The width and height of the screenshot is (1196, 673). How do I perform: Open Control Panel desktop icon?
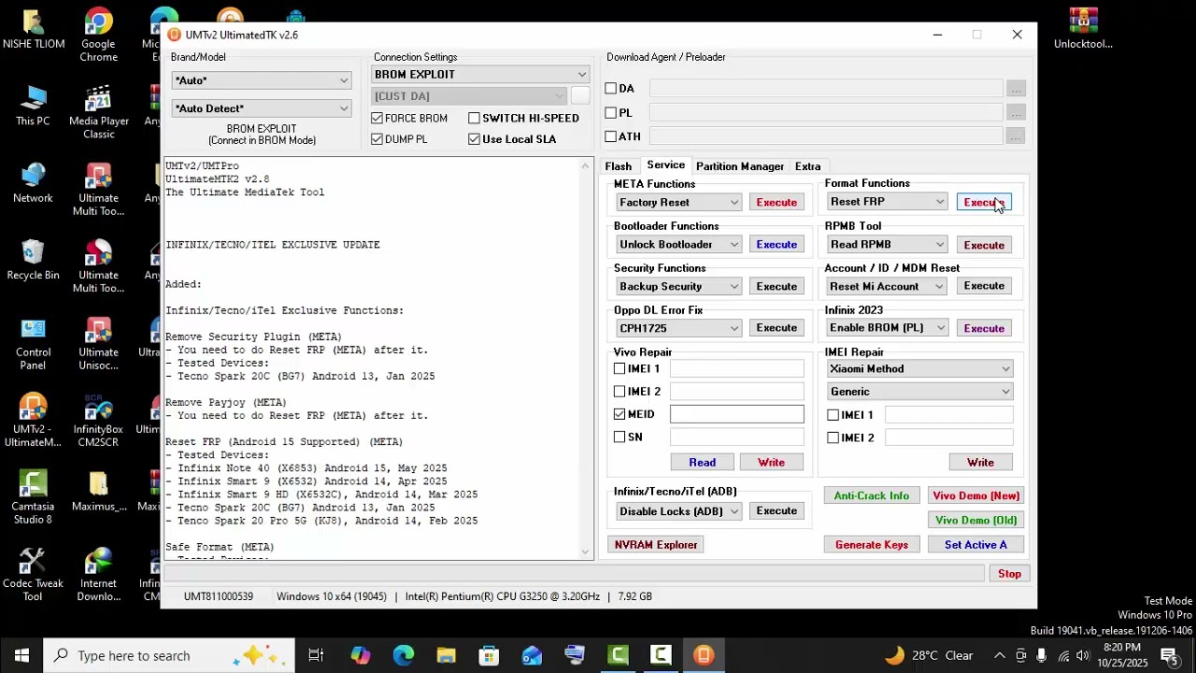pyautogui.click(x=33, y=344)
